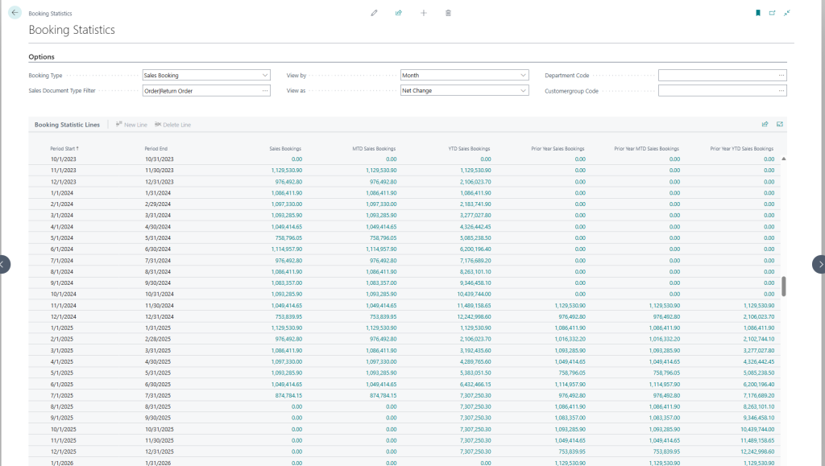Click the back arrow button
The image size is (825, 466).
tap(15, 13)
